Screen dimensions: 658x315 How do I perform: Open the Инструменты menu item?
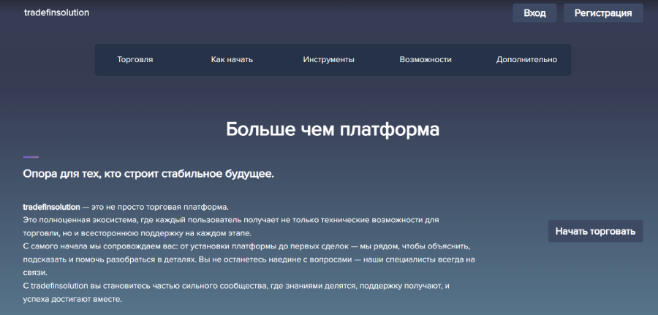click(328, 59)
